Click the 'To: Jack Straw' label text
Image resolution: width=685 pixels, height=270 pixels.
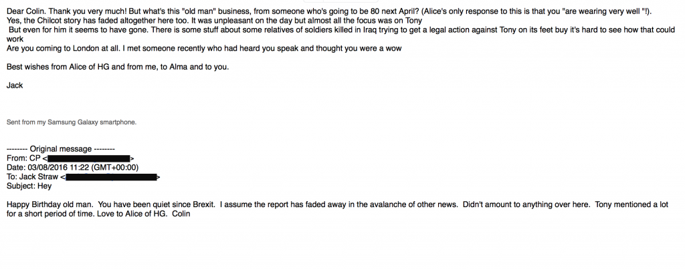(32, 177)
